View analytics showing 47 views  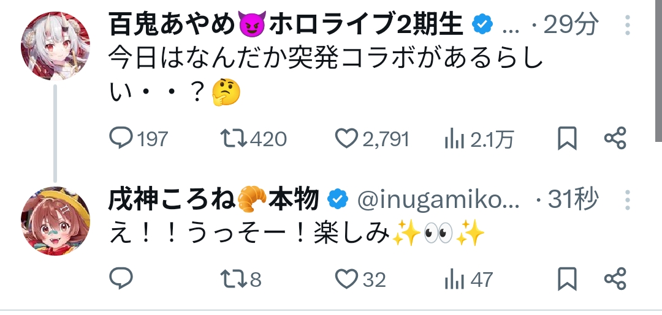pyautogui.click(x=454, y=280)
